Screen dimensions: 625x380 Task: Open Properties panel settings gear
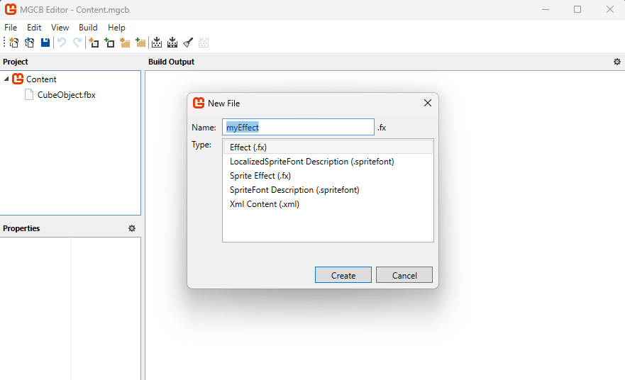pos(132,228)
